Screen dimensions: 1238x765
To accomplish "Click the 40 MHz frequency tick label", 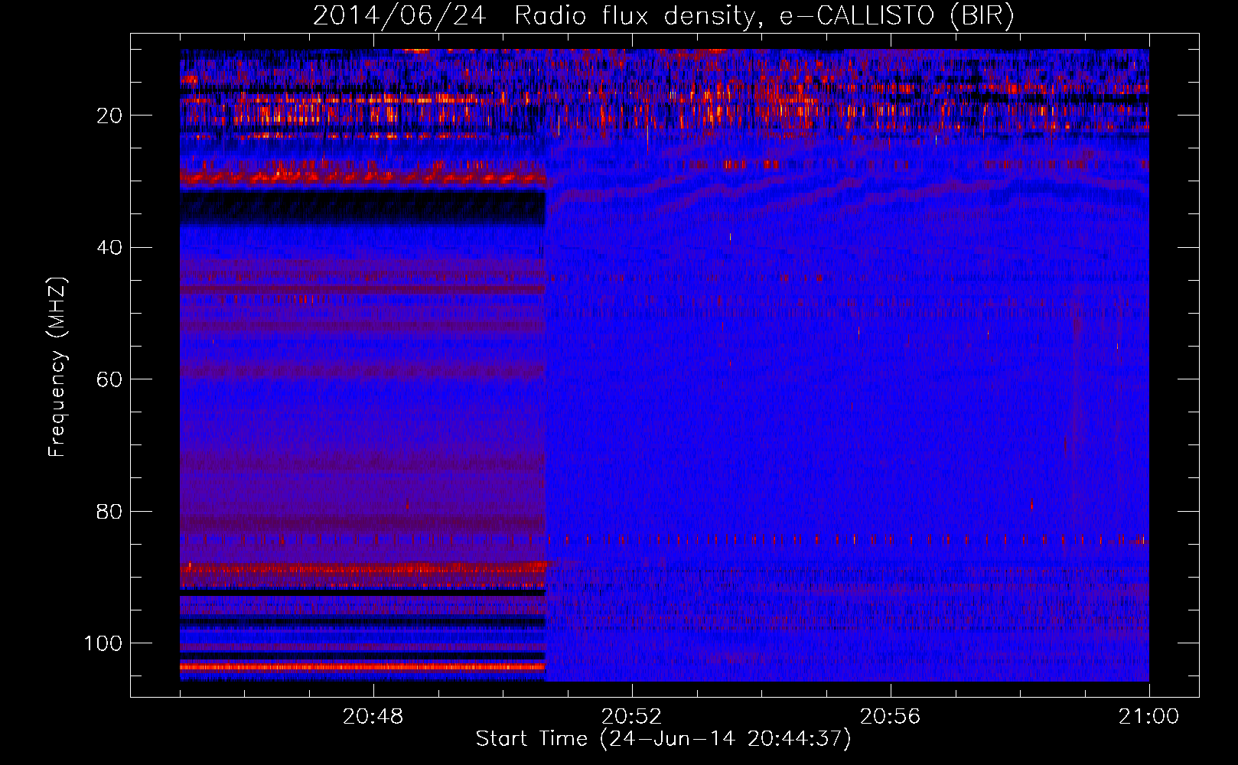I will point(109,247).
